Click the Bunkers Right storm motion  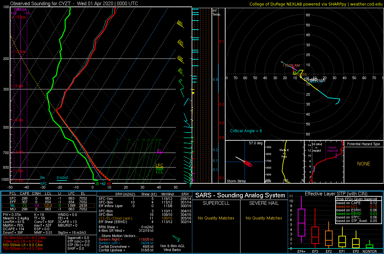(x=126, y=239)
